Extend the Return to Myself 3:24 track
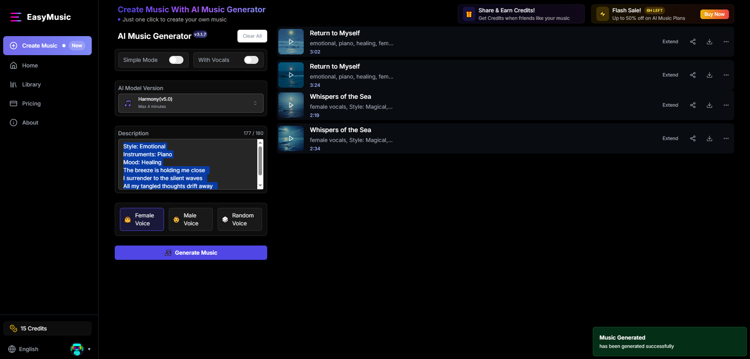 pyautogui.click(x=670, y=75)
